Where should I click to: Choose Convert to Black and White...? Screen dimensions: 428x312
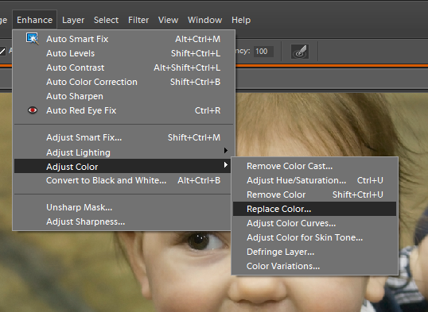[123, 180]
